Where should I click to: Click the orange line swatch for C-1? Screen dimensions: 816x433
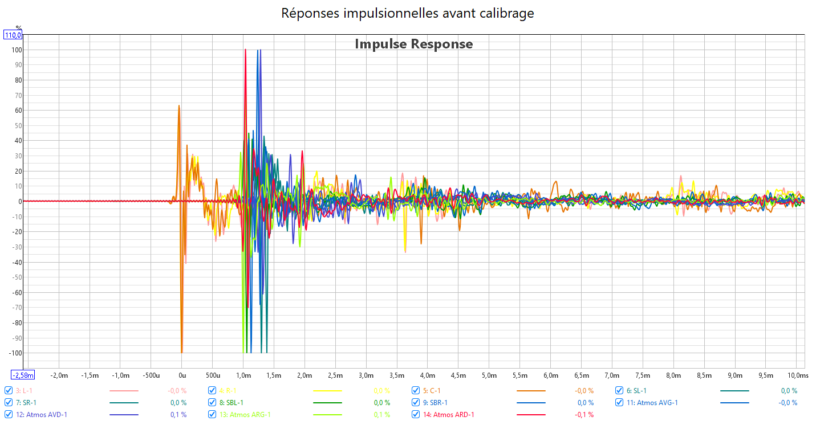coord(531,391)
